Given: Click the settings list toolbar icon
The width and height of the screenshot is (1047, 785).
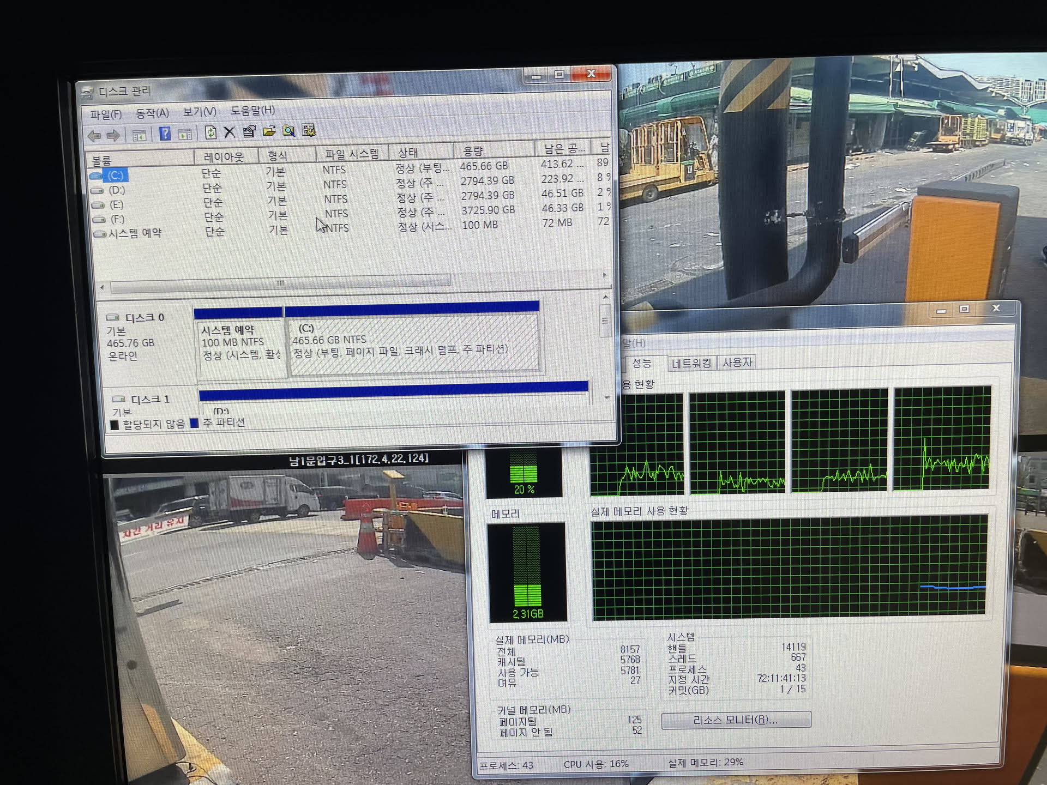Looking at the screenshot, I should (309, 130).
